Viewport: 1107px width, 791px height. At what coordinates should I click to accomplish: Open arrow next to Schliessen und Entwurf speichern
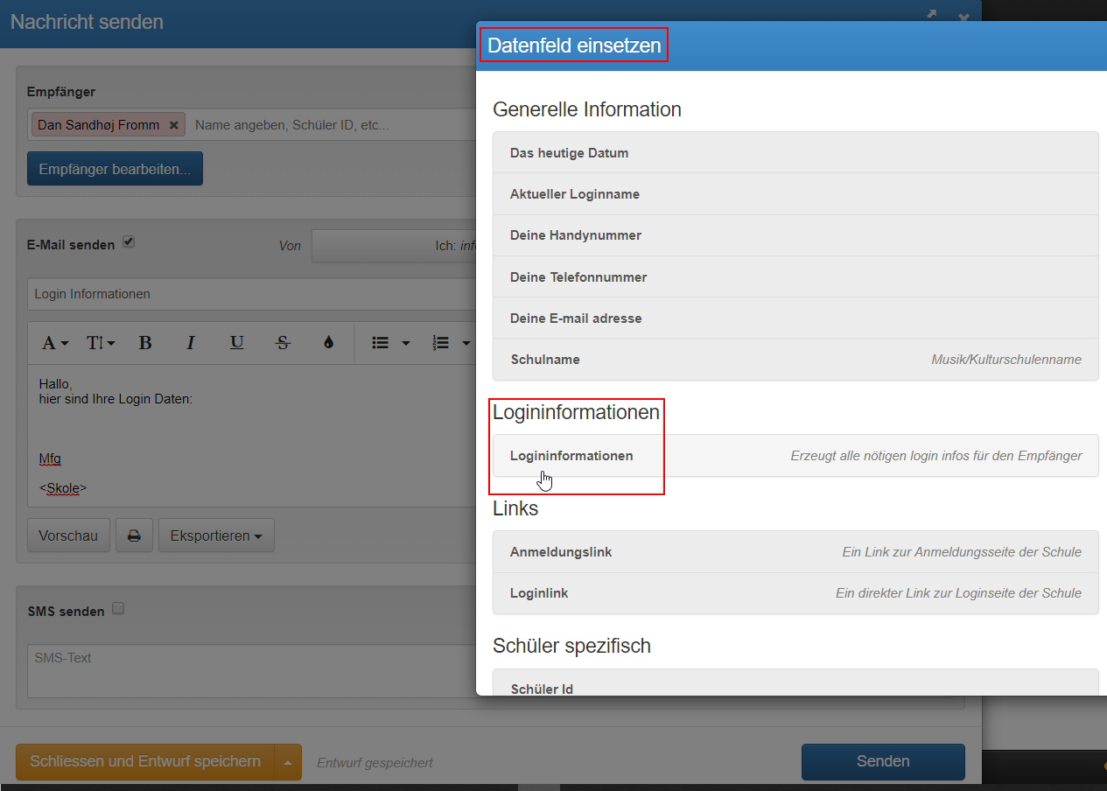click(x=288, y=762)
